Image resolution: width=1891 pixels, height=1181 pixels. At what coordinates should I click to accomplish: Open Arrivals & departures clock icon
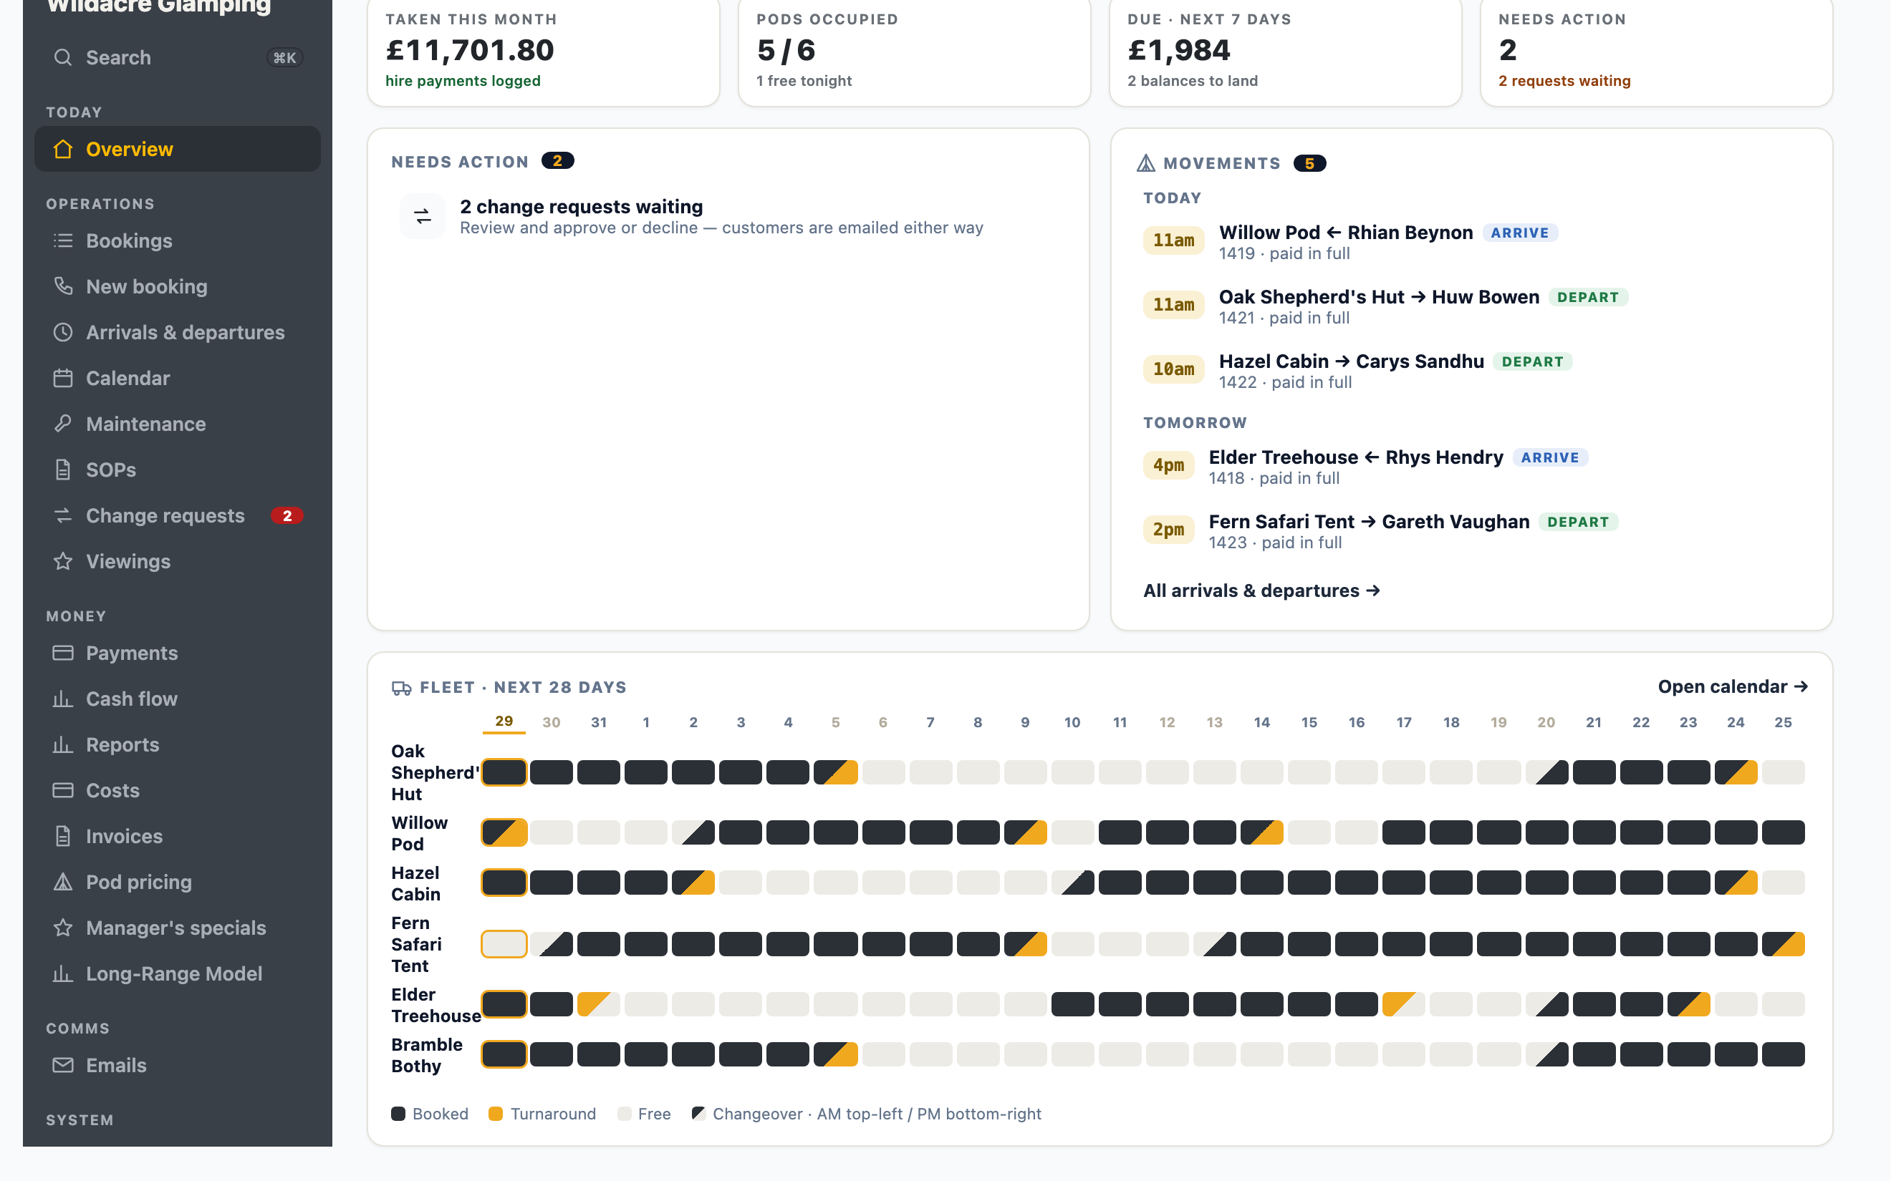tap(63, 332)
